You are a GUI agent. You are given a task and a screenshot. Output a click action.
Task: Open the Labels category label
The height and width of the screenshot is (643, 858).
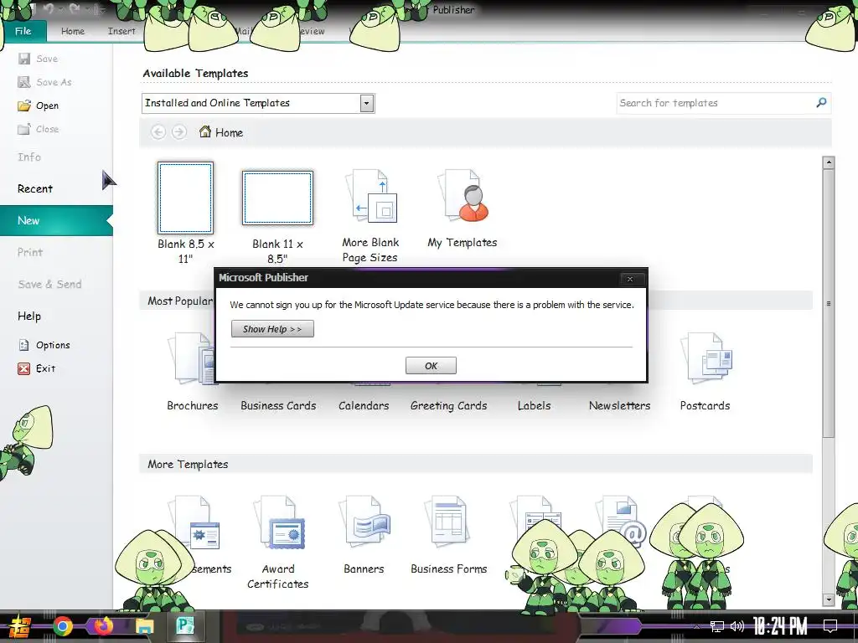(x=534, y=406)
